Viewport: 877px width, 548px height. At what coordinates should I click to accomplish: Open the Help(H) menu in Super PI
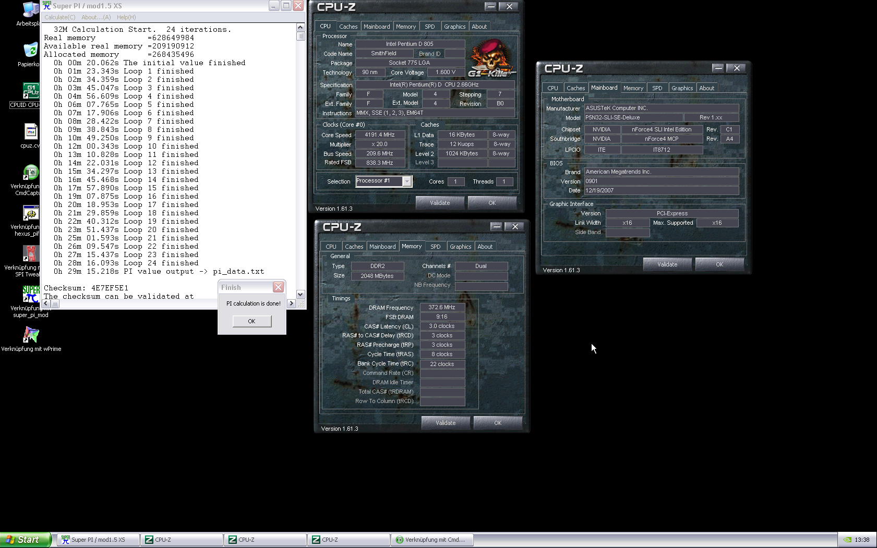[x=126, y=17]
